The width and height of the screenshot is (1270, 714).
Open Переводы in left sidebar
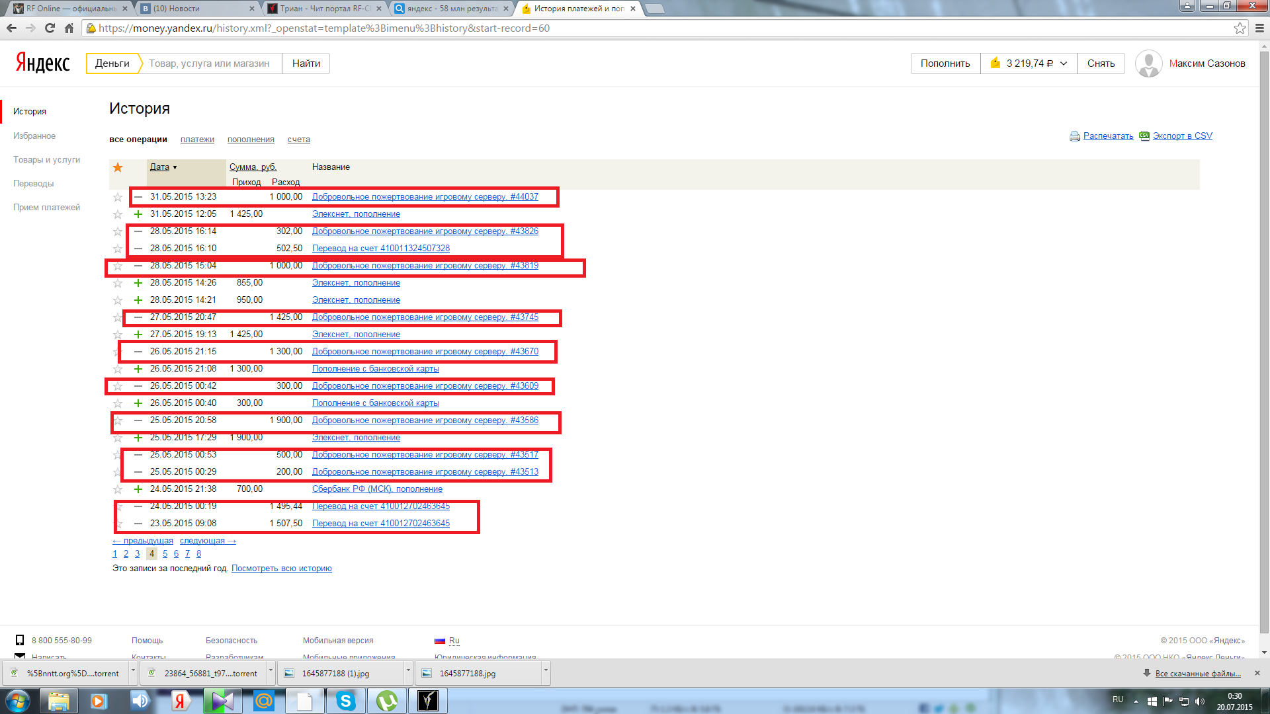click(34, 183)
